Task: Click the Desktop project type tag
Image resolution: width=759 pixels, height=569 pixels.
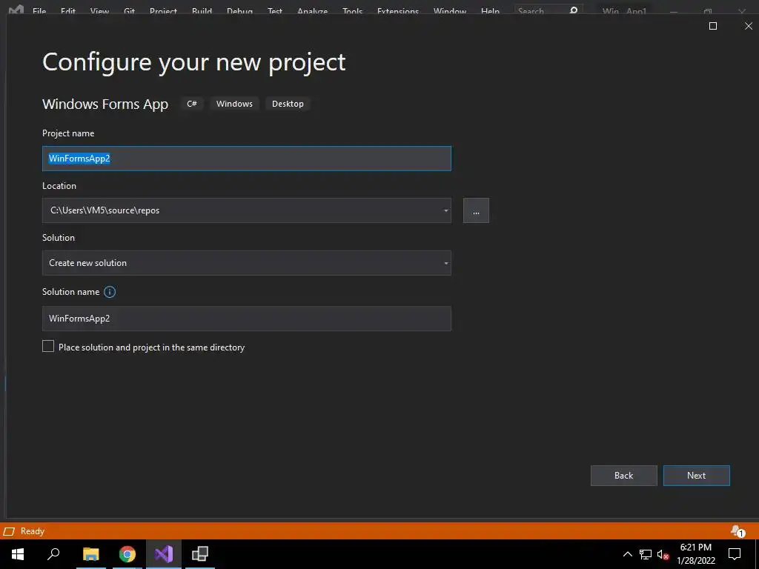Action: pos(288,104)
